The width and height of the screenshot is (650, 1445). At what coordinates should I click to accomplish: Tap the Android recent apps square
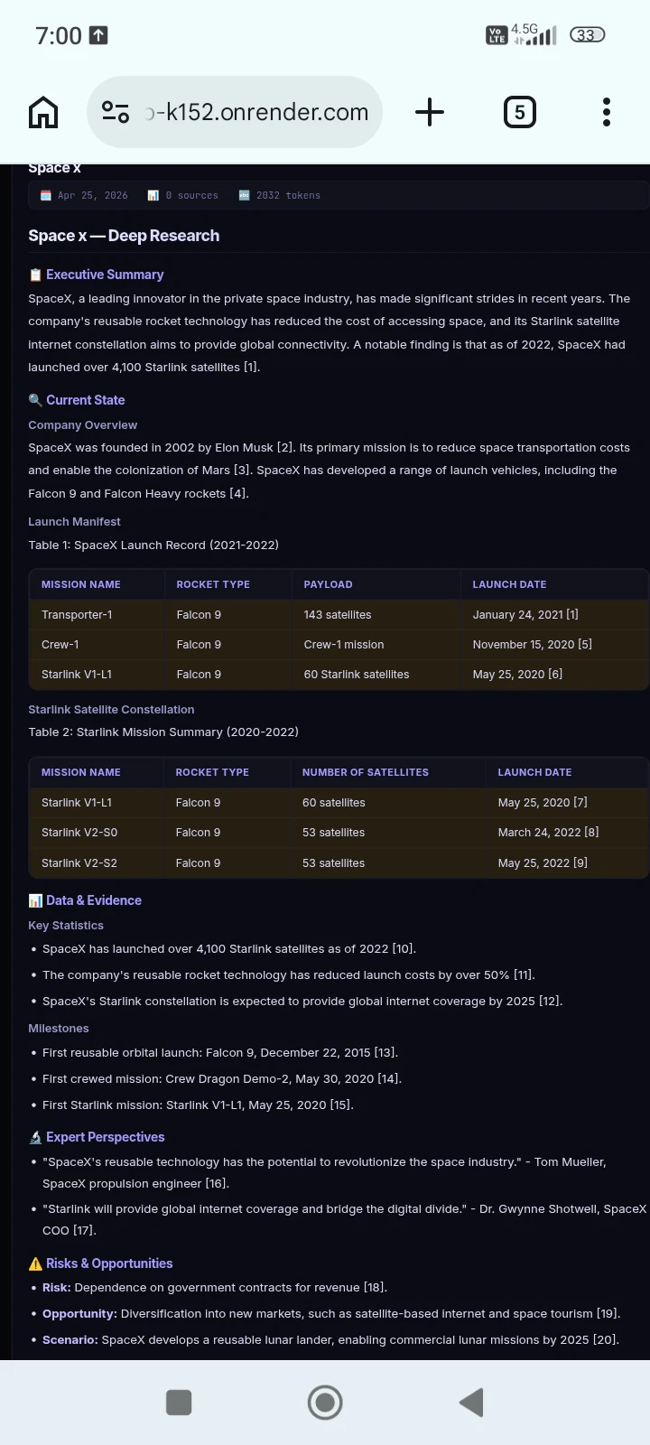pos(179,1403)
